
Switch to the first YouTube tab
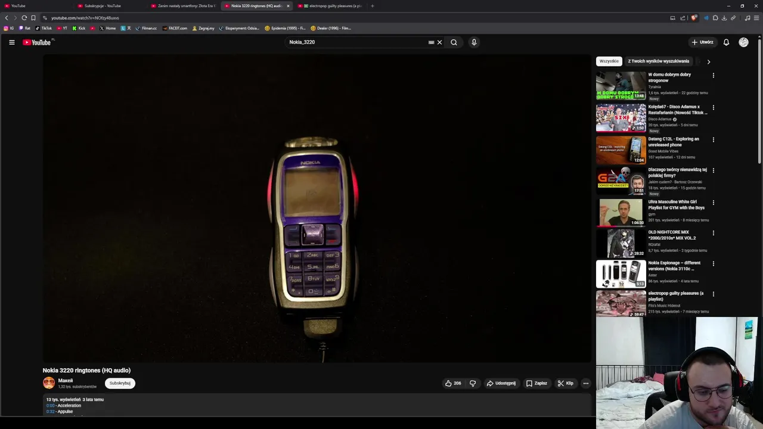tap(37, 6)
